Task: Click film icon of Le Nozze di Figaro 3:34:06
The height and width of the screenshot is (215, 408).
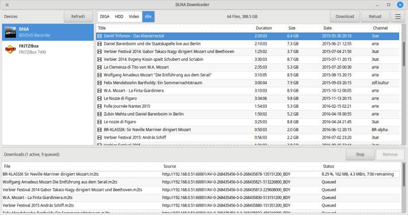Action: tap(100, 98)
